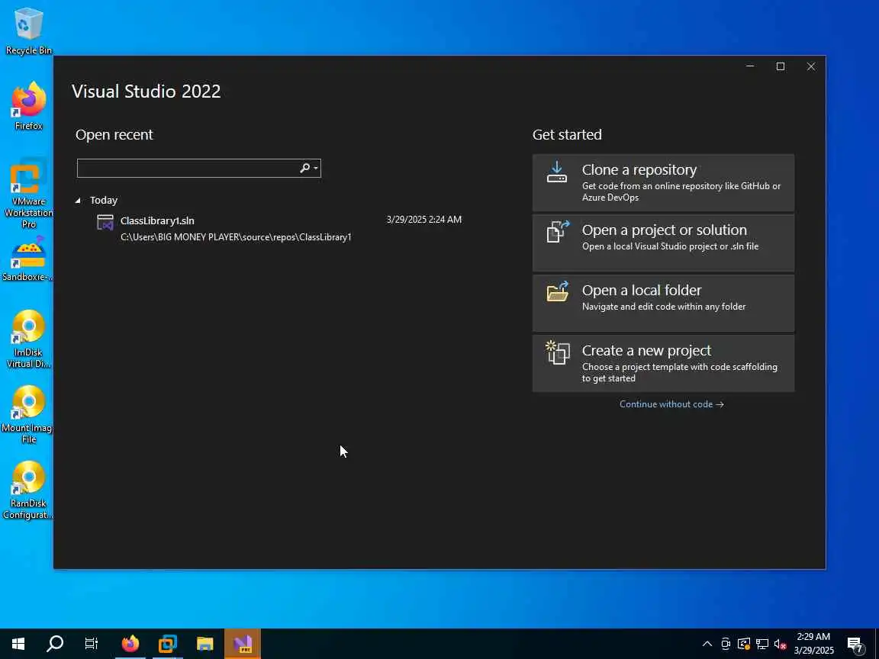Click the Create a new project icon
This screenshot has width=879, height=659.
(x=558, y=352)
